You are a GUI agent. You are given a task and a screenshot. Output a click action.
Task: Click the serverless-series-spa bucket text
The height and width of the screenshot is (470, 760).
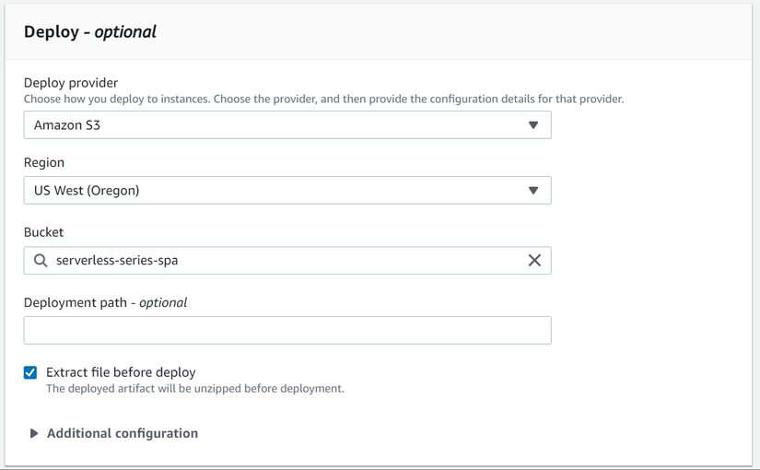117,261
